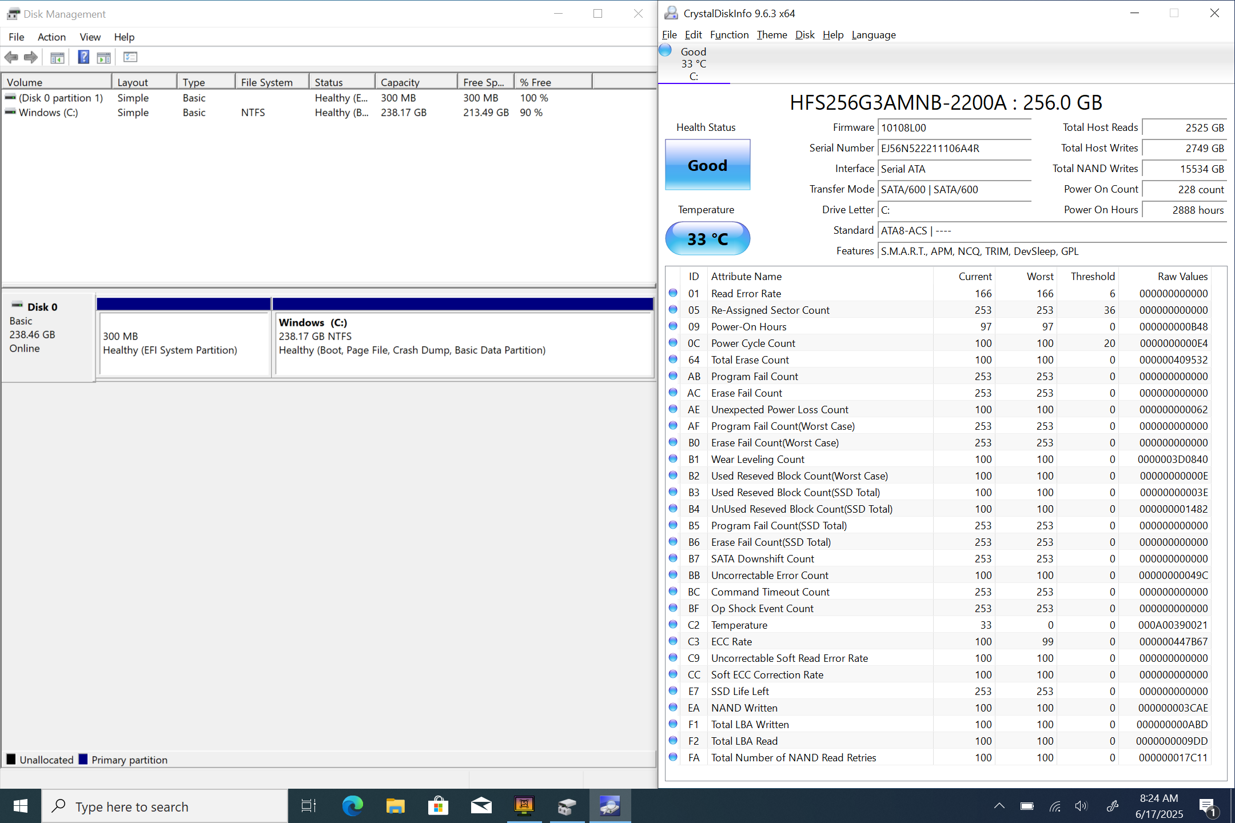The image size is (1235, 823).
Task: Click Windows Start button
Action: (x=21, y=806)
